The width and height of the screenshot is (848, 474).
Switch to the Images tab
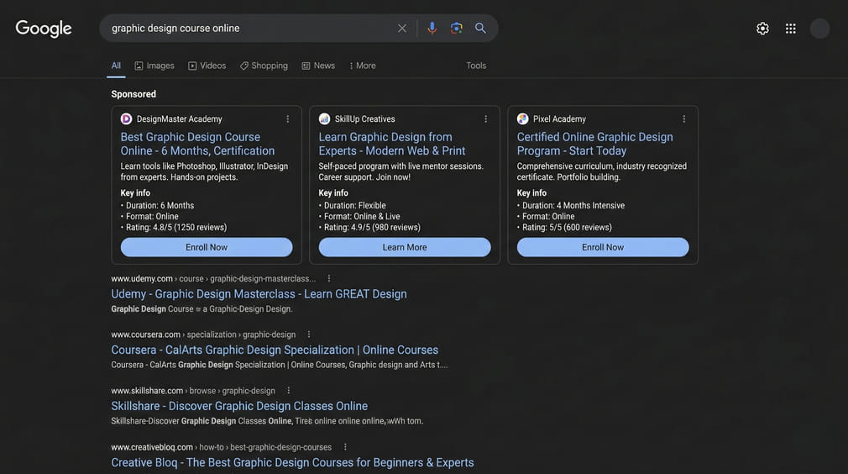pyautogui.click(x=154, y=66)
